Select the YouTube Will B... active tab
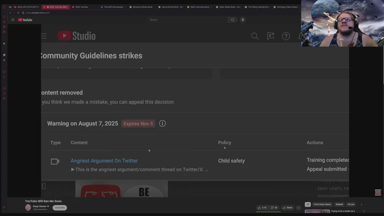384x216 pixels. point(56,7)
